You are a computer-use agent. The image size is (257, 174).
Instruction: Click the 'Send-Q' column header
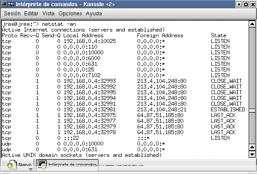click(51, 36)
